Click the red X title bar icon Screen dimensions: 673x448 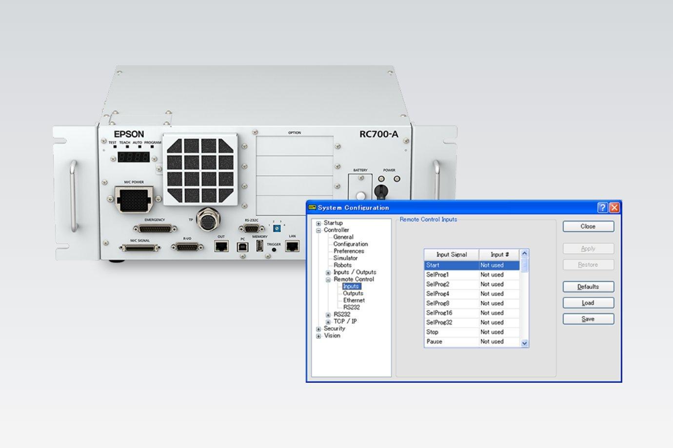click(614, 208)
